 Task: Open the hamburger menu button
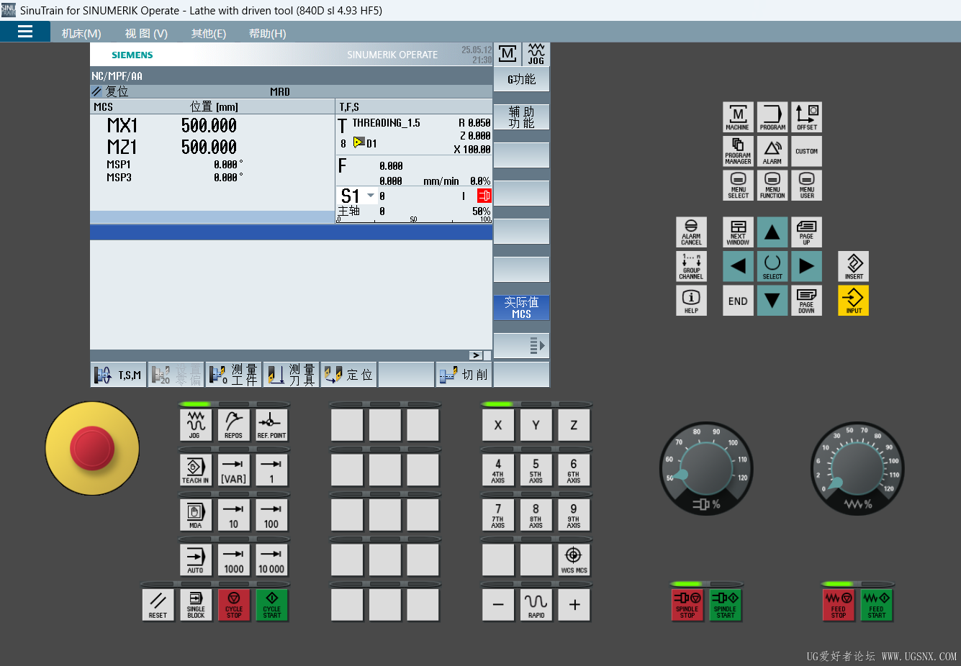point(25,32)
